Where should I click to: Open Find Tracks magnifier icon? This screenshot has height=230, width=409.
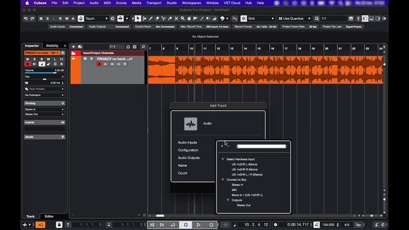click(143, 47)
